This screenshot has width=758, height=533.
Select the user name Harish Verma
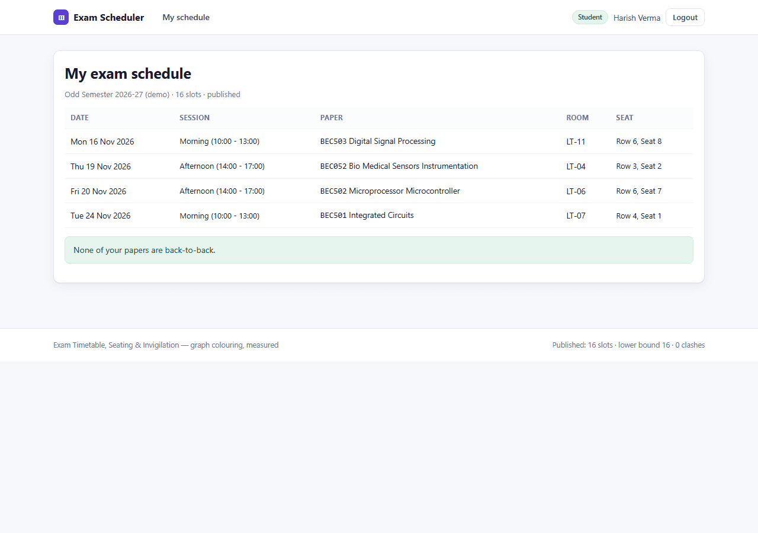(637, 18)
